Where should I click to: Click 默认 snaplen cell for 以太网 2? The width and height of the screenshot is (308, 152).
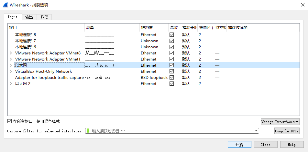coord(186,83)
